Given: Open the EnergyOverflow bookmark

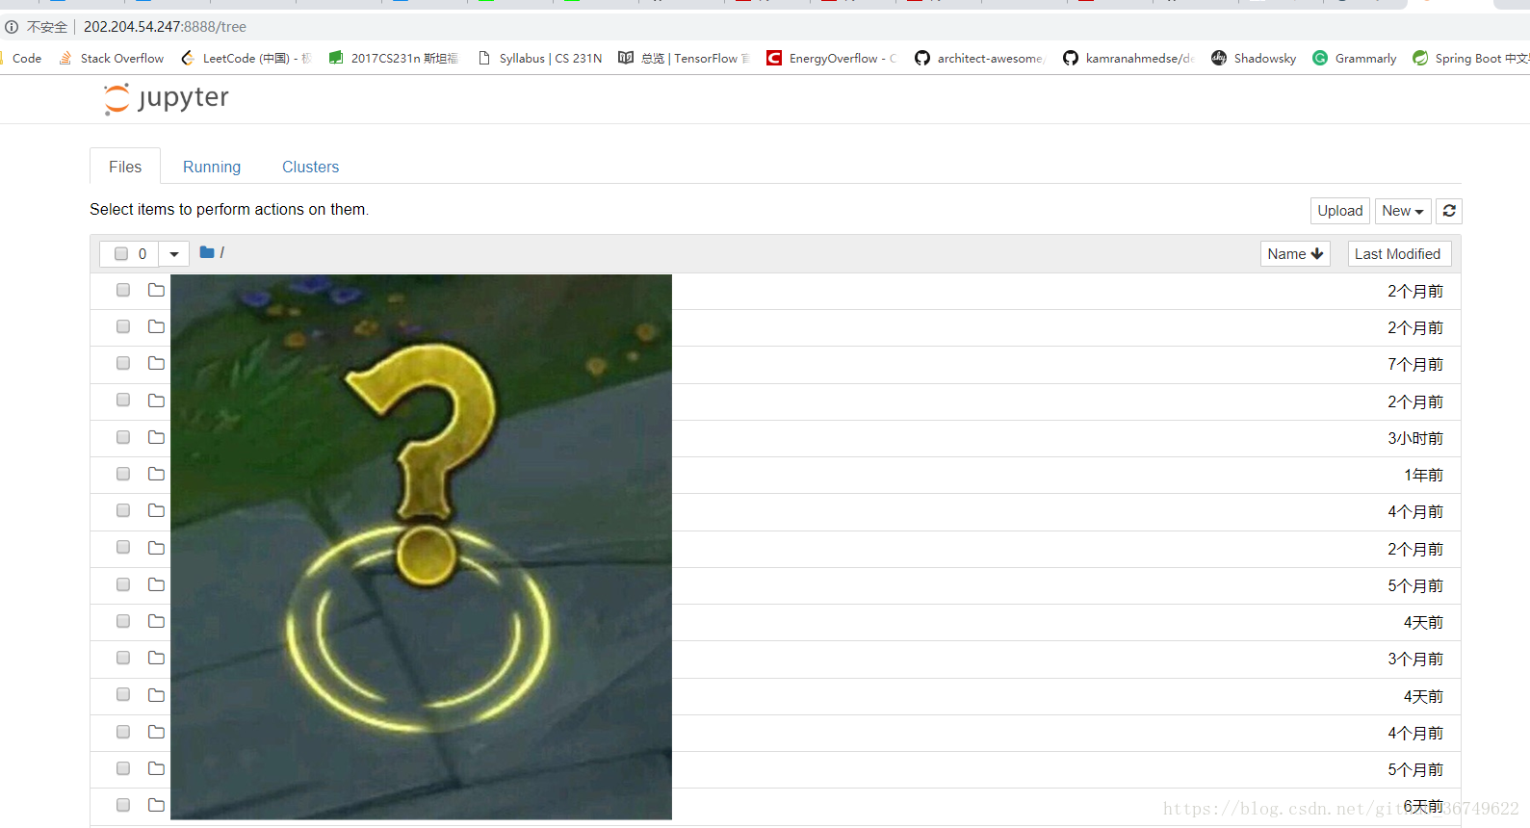Looking at the screenshot, I should (831, 58).
